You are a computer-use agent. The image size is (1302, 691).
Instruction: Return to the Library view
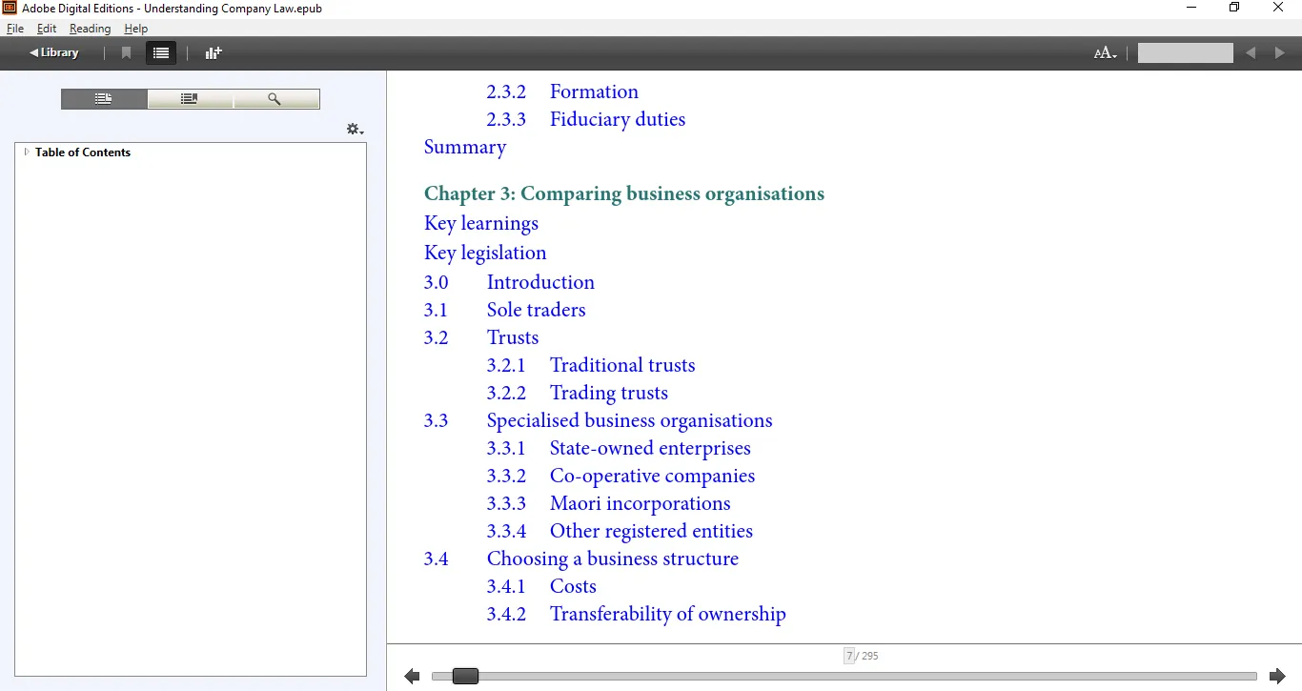coord(54,53)
